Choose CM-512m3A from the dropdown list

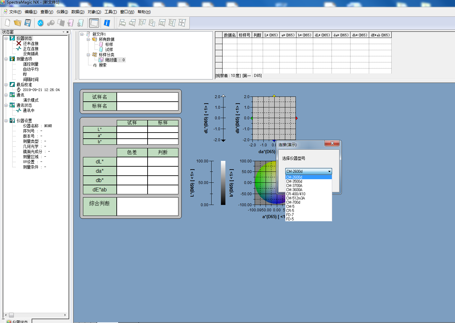tap(308, 198)
